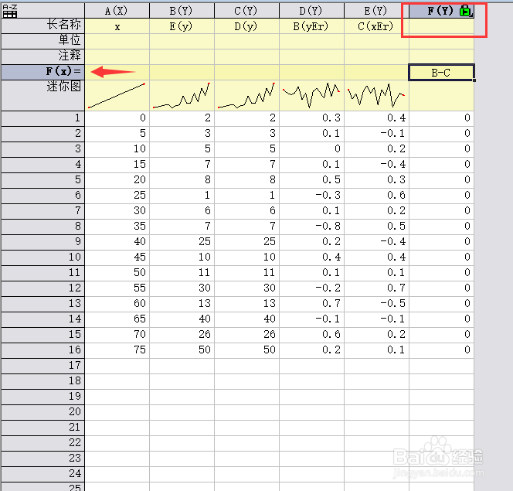The width and height of the screenshot is (513, 491).
Task: Click the empty long name cell of column F
Action: click(441, 26)
